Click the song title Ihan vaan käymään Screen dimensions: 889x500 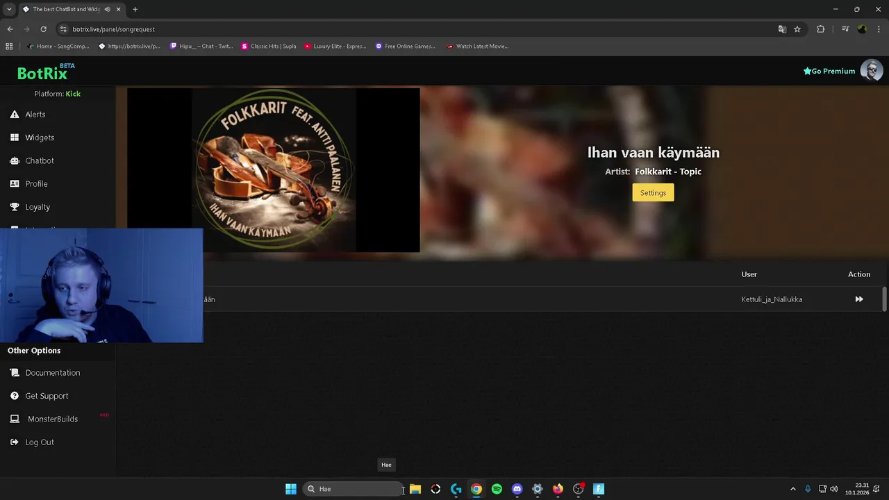pos(654,152)
